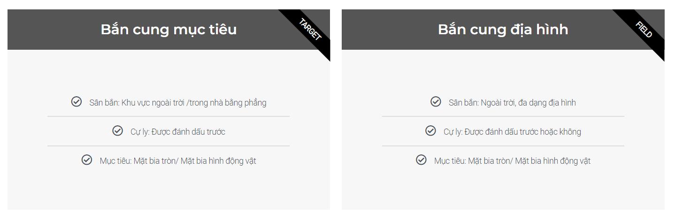Viewport: 675px width, 221px height.
Task: Click divider line under Sân bắn in TARGET card
Action: [169, 116]
